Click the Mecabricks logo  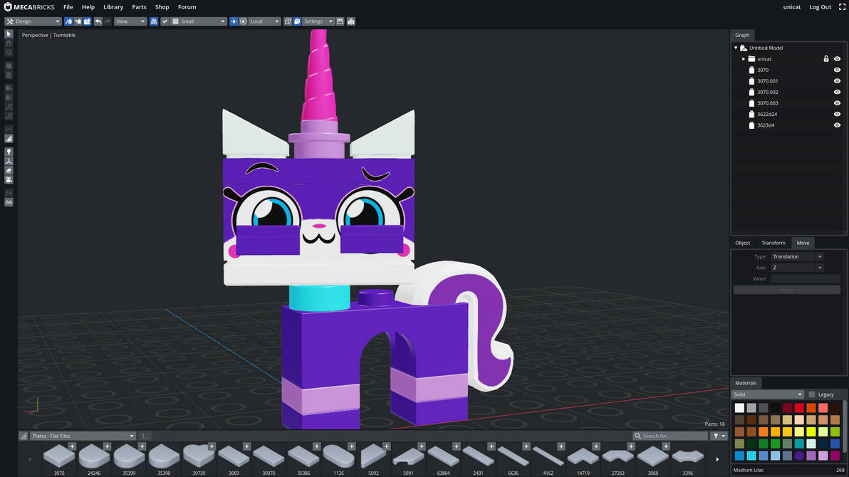point(29,7)
